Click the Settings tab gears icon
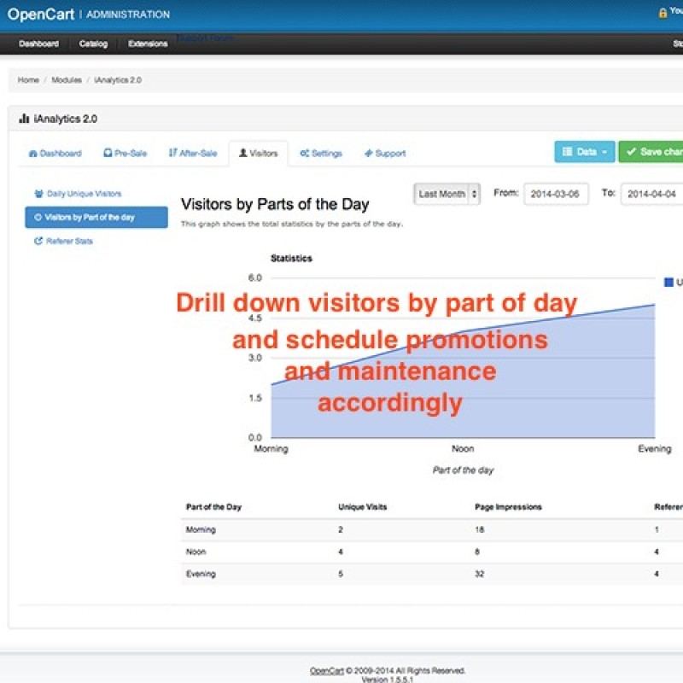The height and width of the screenshot is (683, 683). 304,154
